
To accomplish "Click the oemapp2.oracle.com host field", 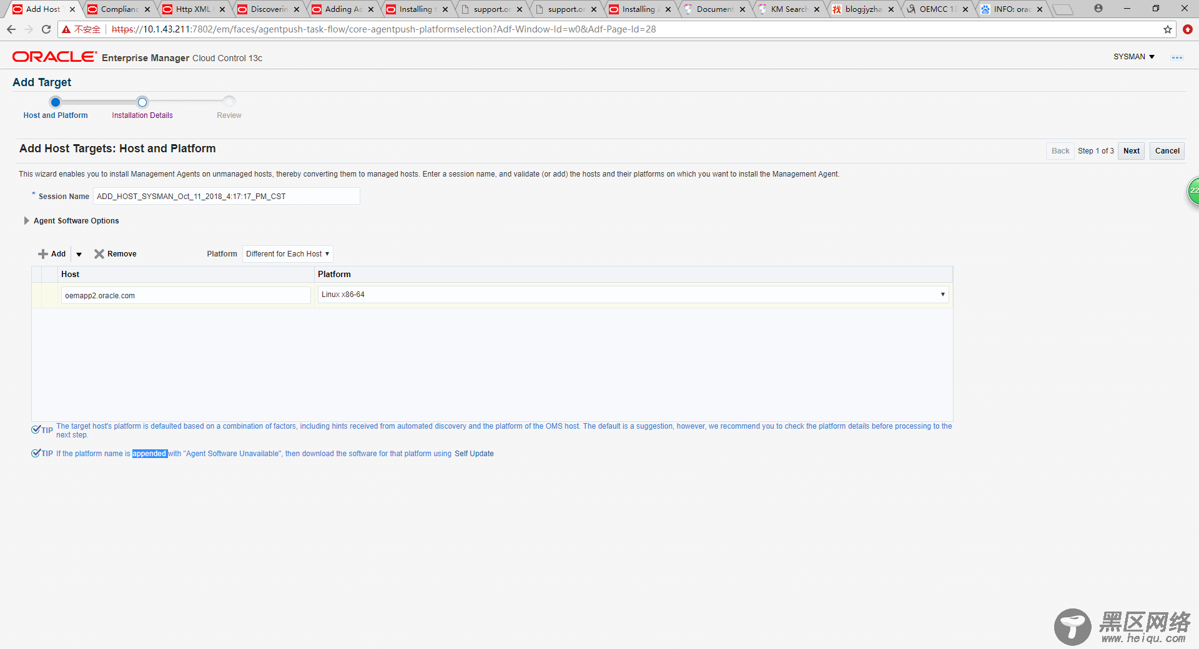I will (185, 295).
